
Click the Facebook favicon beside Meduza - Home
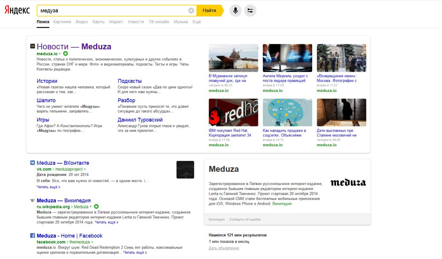[x=32, y=236]
